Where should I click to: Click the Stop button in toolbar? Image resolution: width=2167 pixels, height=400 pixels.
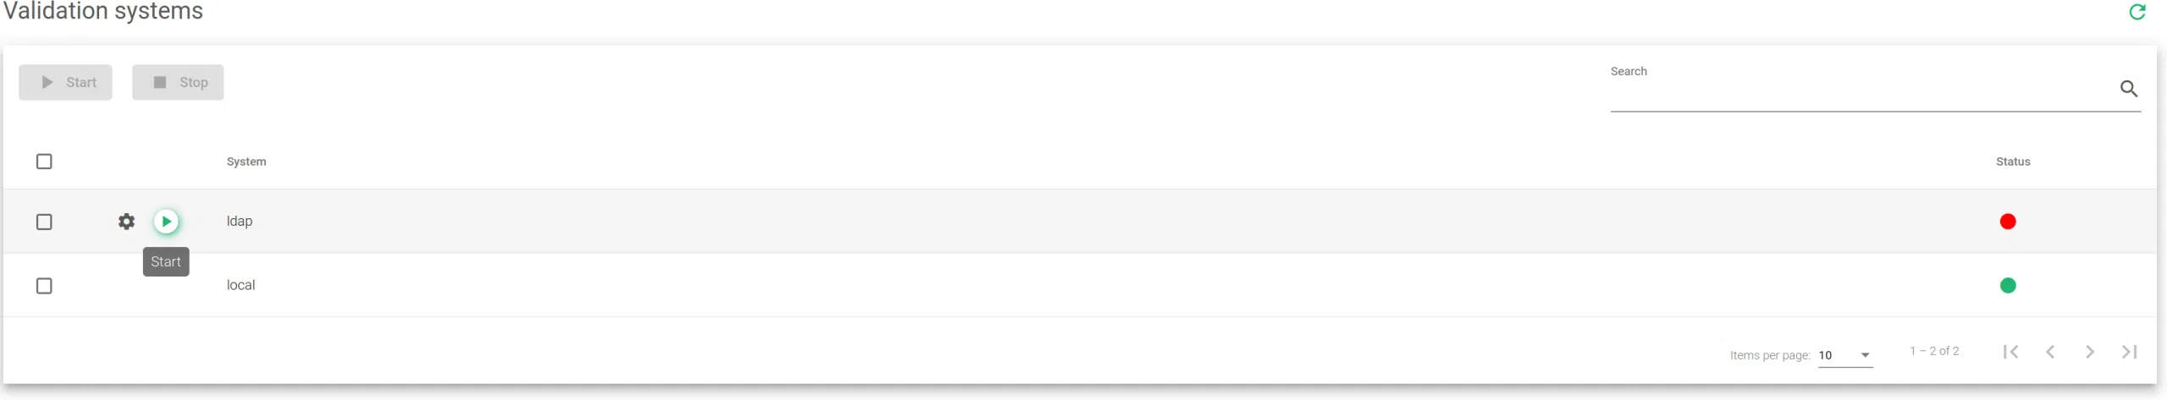point(178,83)
